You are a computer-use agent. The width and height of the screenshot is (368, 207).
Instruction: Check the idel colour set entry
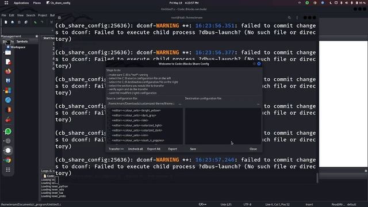coord(109,120)
